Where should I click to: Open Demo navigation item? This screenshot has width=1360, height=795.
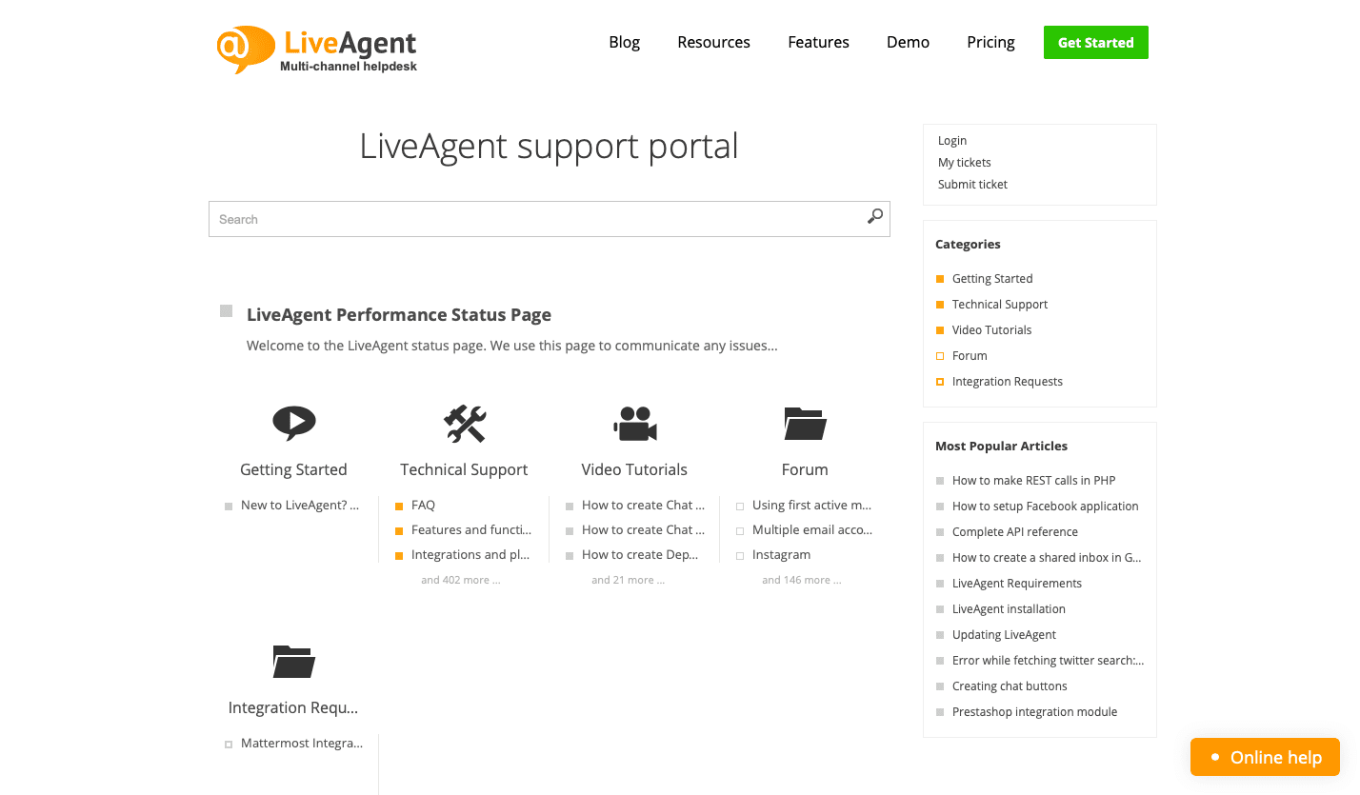point(909,42)
